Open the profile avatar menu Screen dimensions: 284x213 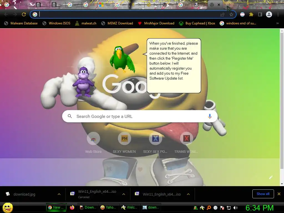269,14
